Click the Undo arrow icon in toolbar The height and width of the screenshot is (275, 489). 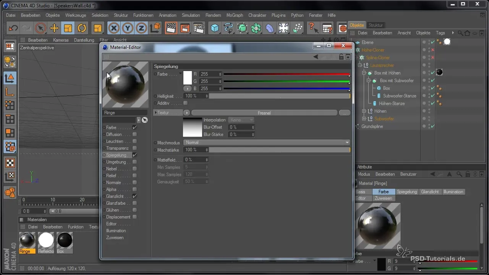(13, 28)
